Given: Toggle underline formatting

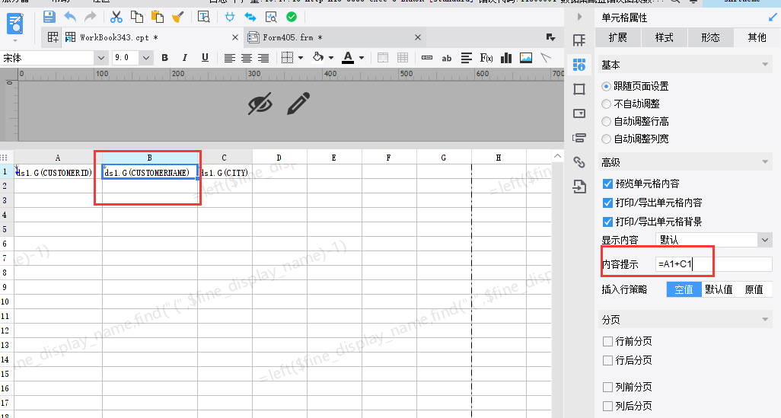Looking at the screenshot, I should [205, 58].
